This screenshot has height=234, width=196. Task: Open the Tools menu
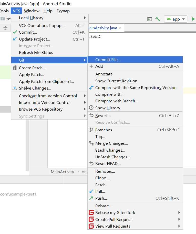pos(4,11)
